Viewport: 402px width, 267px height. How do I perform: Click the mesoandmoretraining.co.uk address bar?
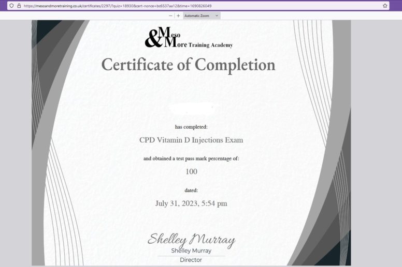coord(155,6)
